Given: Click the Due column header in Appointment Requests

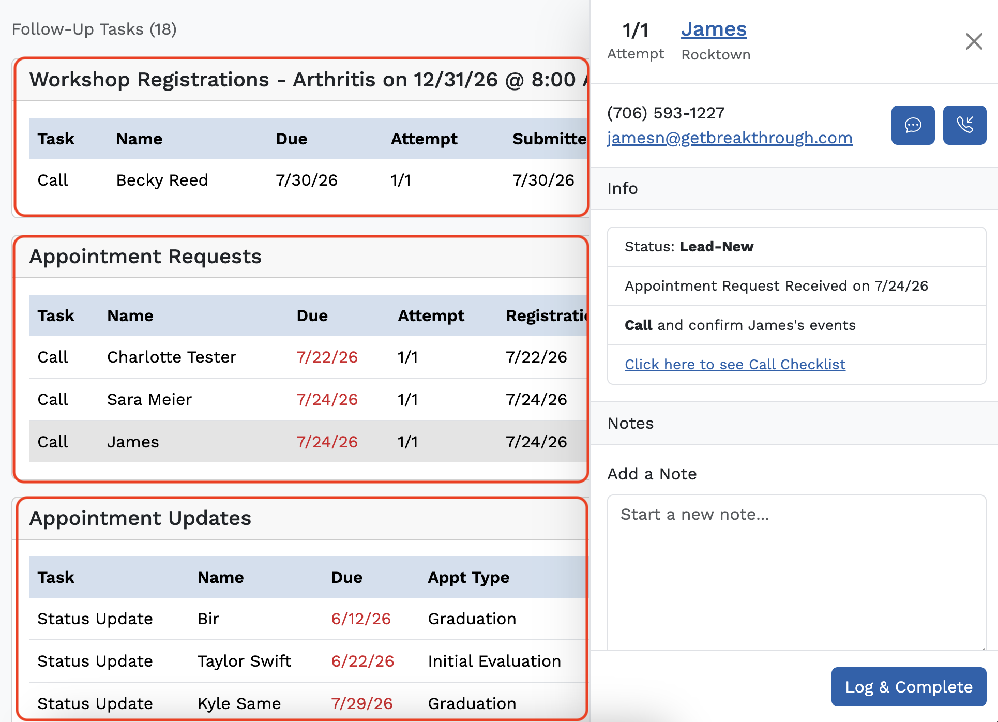Looking at the screenshot, I should tap(312, 315).
